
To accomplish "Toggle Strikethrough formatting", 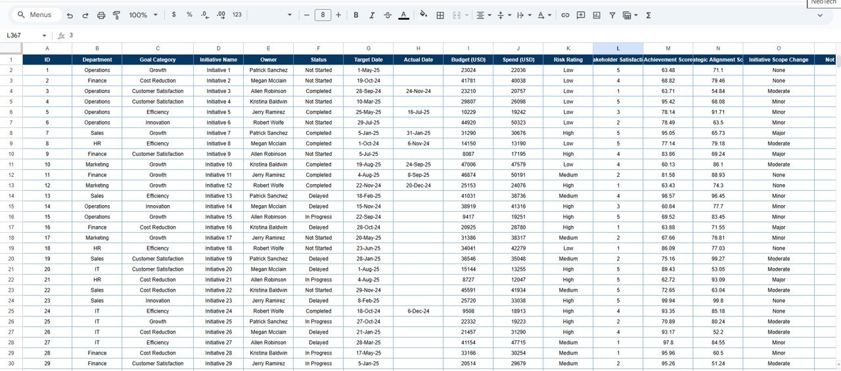I will point(388,15).
